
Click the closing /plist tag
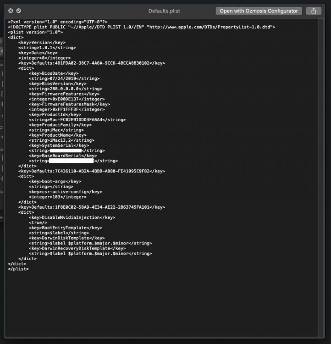[x=18, y=269]
